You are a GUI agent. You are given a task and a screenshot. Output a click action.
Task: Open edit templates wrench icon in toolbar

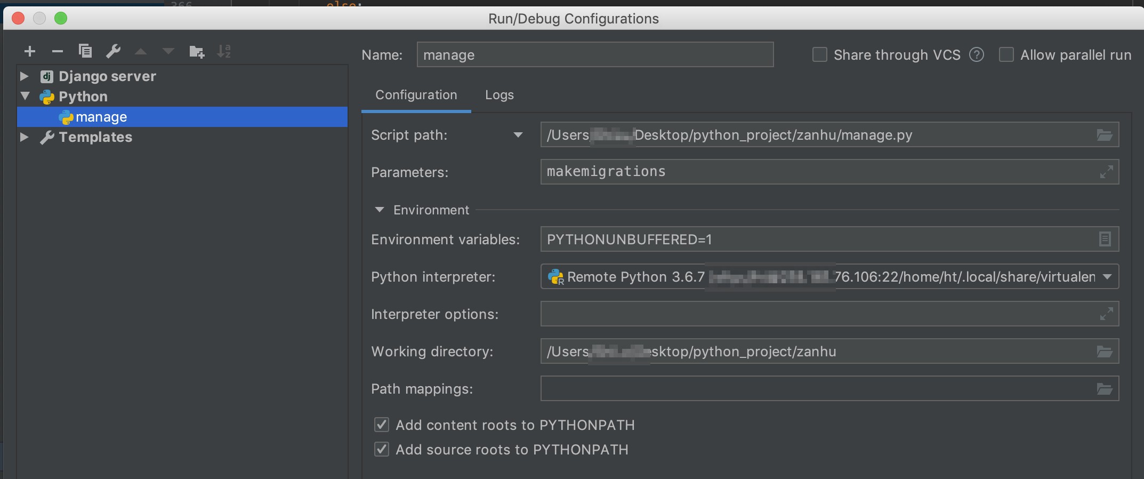click(x=113, y=51)
